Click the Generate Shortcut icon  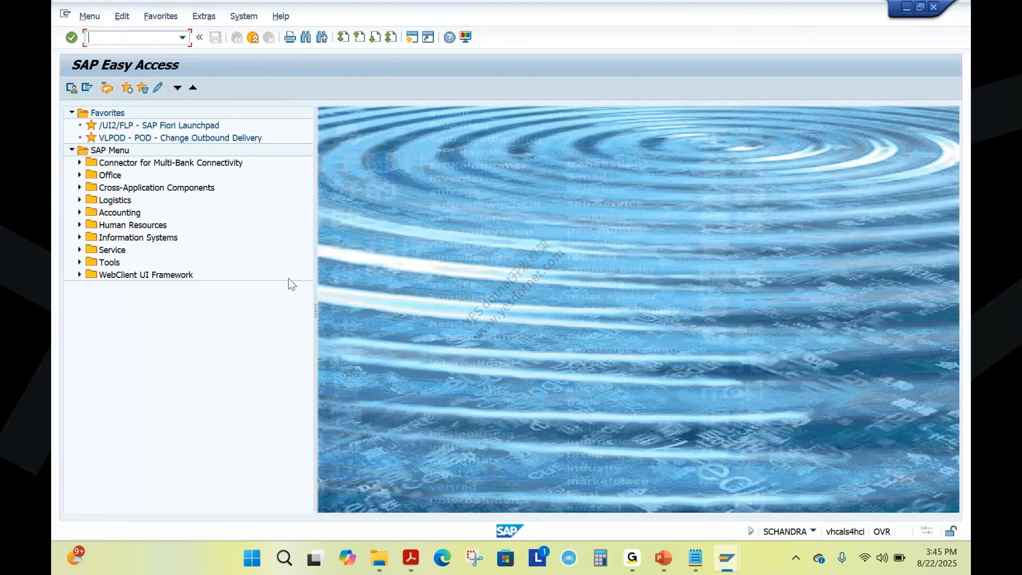tap(428, 37)
